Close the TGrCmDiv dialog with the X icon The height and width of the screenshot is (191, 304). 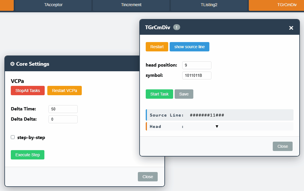point(291,28)
